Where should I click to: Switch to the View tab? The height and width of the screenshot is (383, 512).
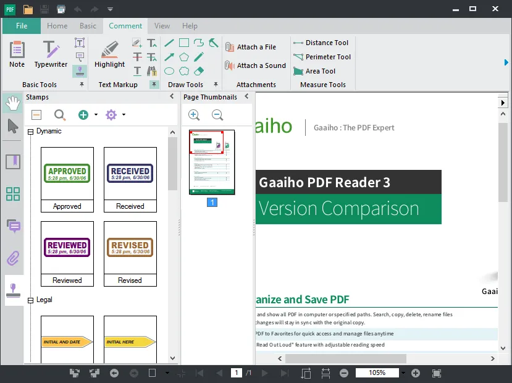pos(161,26)
